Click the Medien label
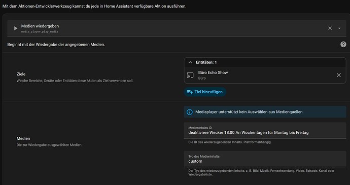Image resolution: width=350 pixels, height=185 pixels. click(23, 138)
